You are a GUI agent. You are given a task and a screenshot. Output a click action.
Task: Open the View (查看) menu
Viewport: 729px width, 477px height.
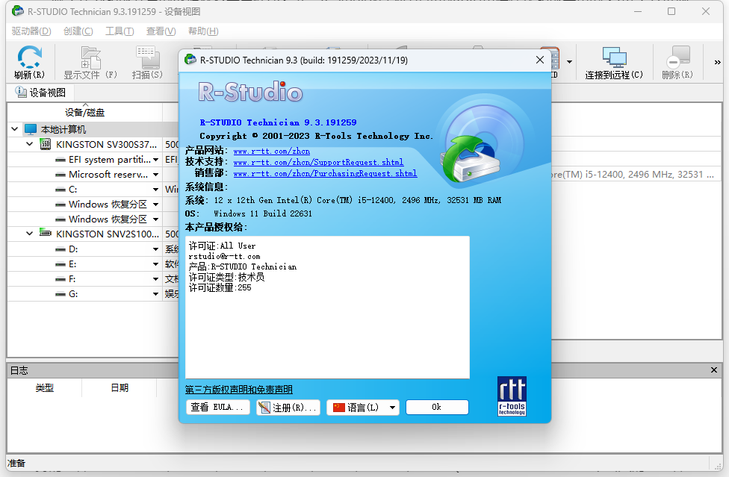(x=161, y=31)
